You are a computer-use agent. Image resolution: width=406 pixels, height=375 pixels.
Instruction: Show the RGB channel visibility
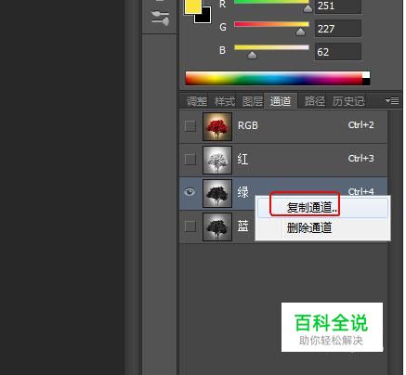190,126
